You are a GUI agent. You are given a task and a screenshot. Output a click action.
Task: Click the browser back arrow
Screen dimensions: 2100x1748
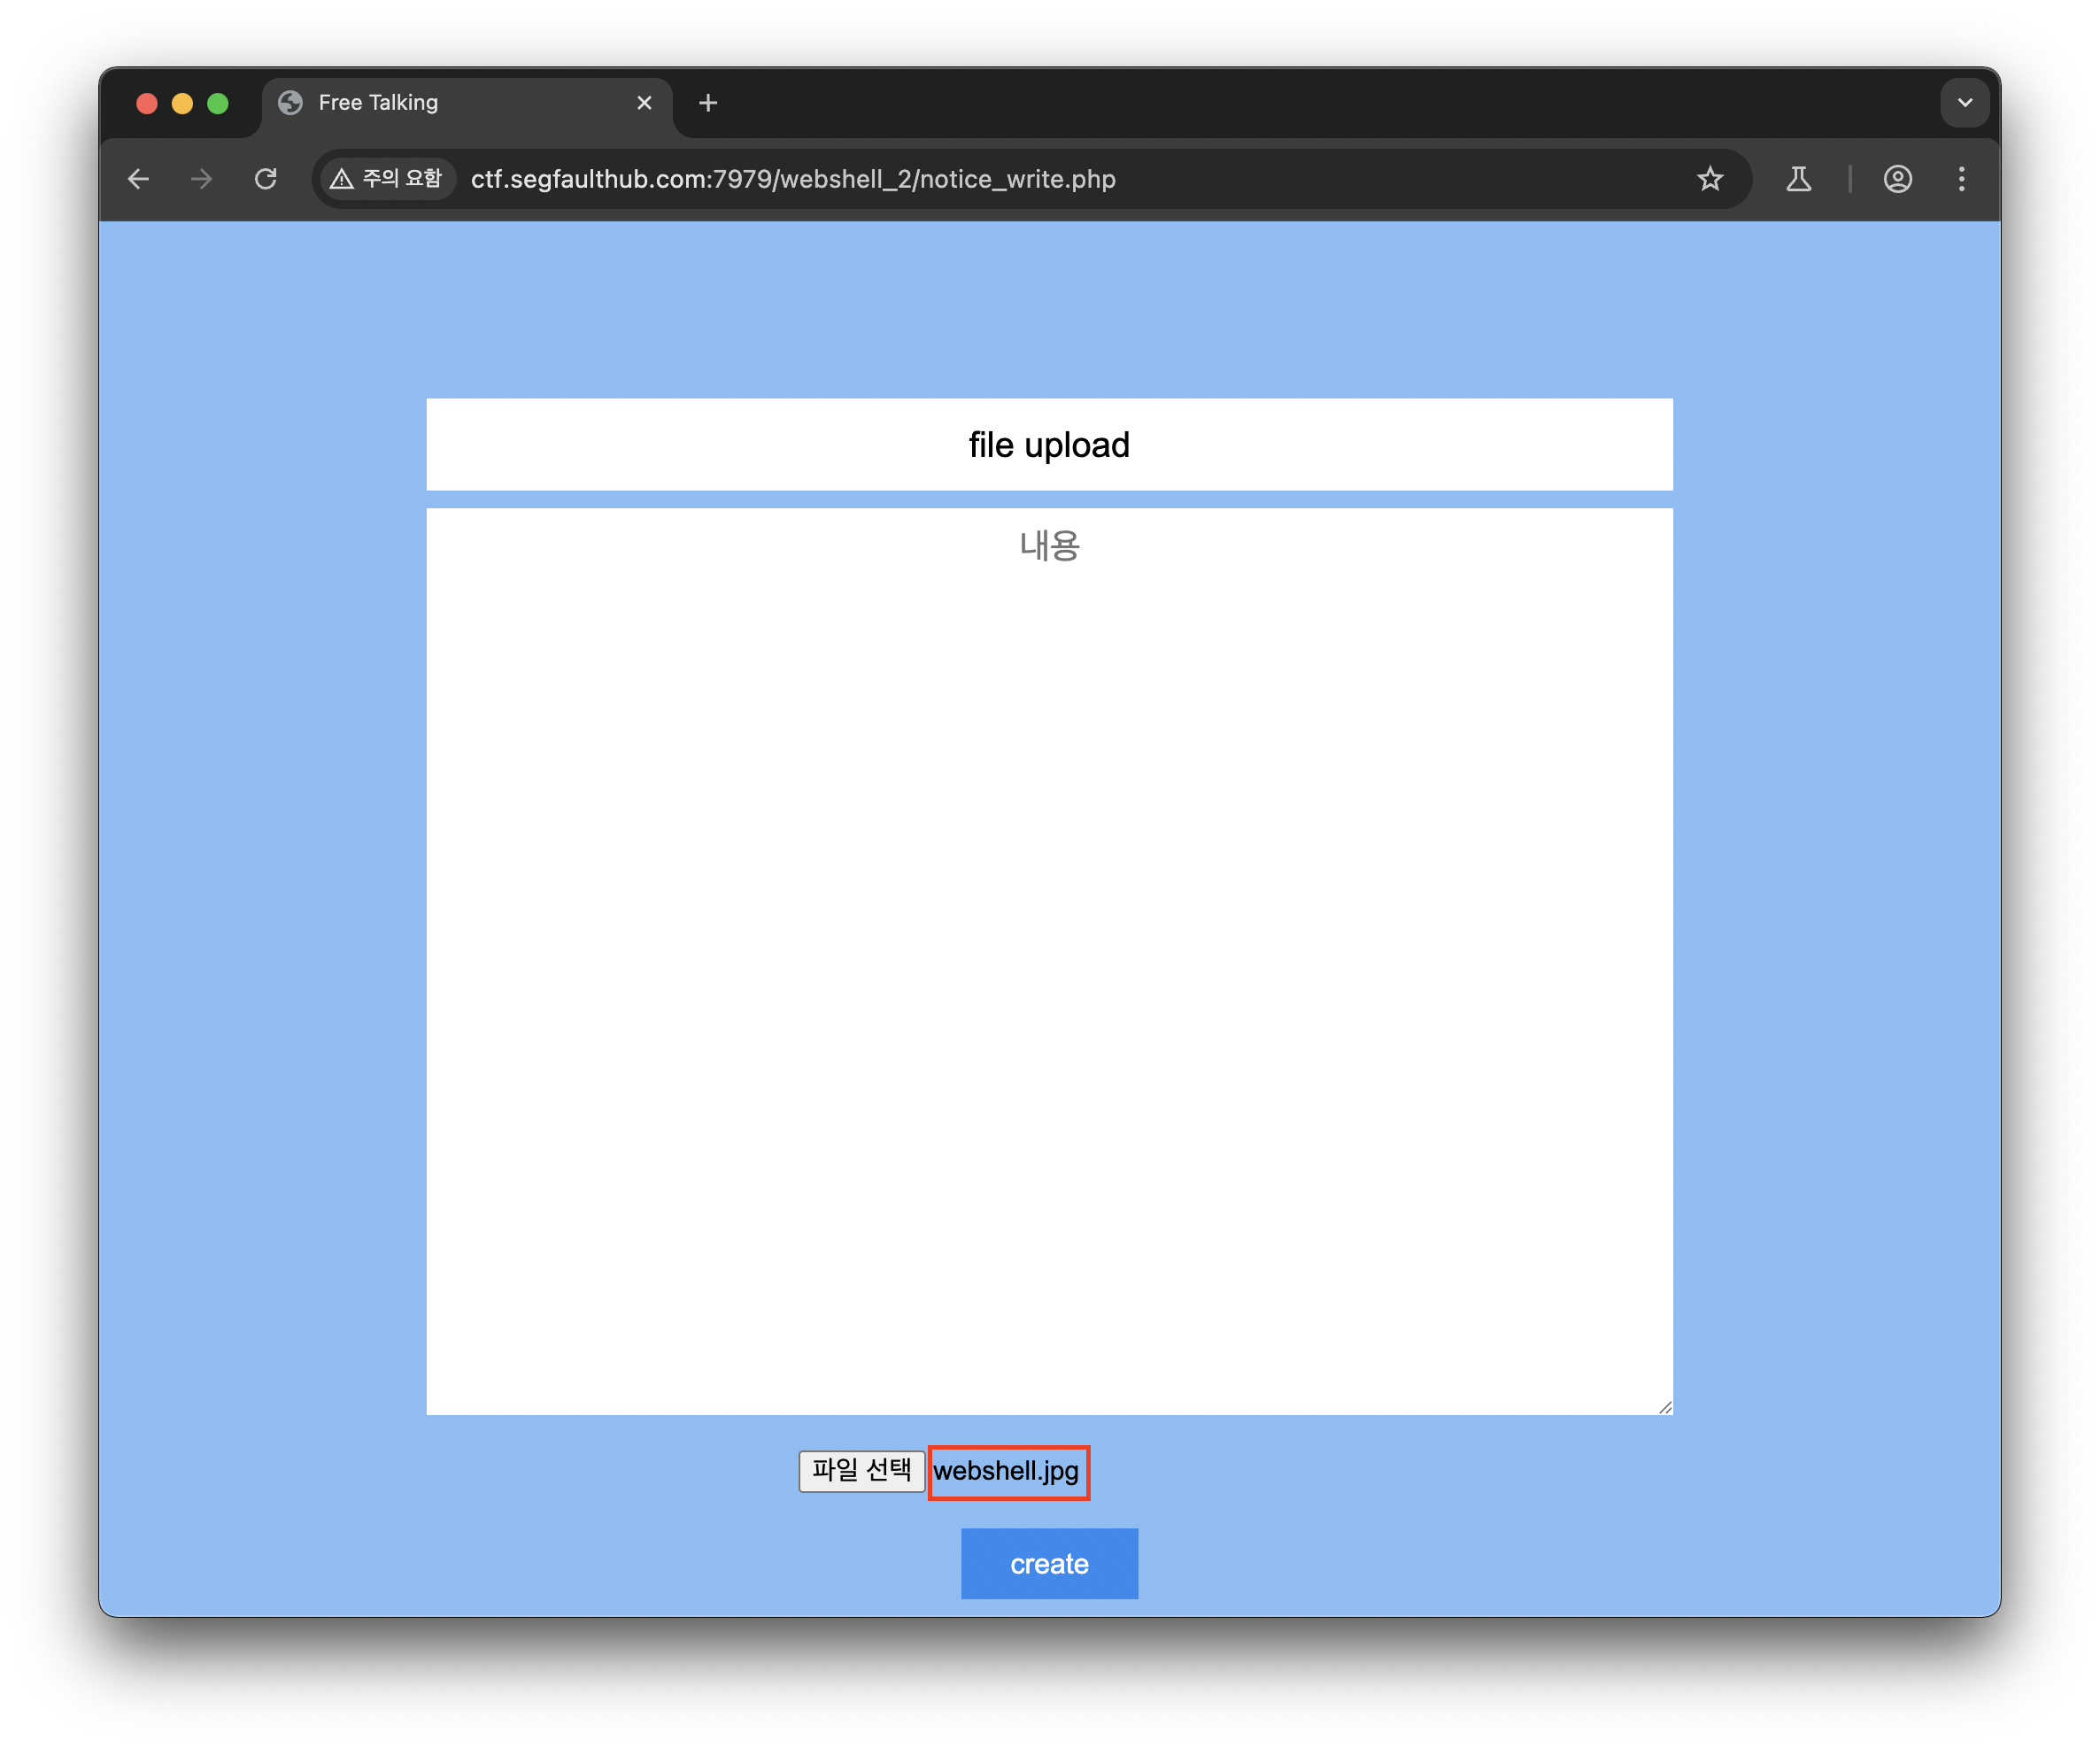click(x=139, y=179)
